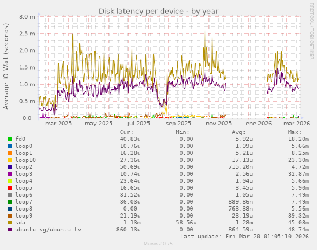Image resolution: width=317 pixels, height=250 pixels.
Task: Click the 'loop4' legend label
Action: tap(24, 181)
